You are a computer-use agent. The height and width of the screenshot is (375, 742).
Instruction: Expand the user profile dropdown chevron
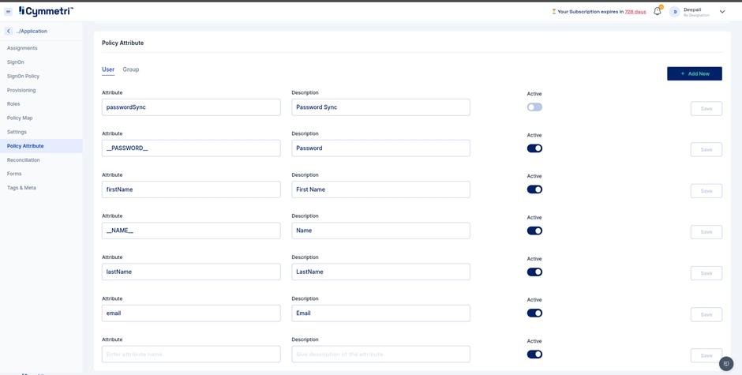point(722,12)
